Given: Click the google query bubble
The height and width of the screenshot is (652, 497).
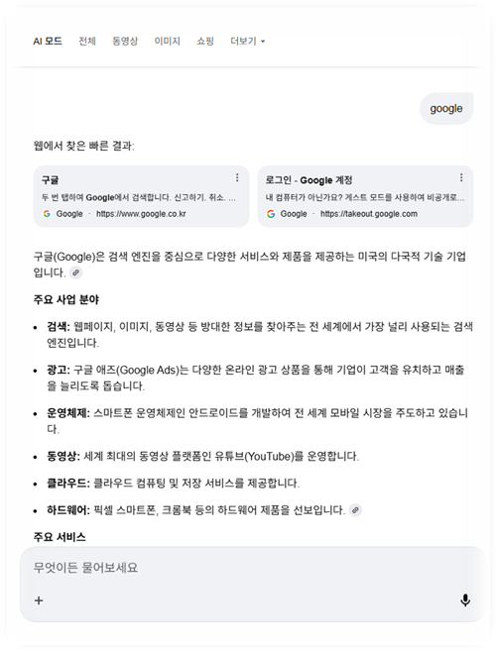Looking at the screenshot, I should pyautogui.click(x=446, y=109).
